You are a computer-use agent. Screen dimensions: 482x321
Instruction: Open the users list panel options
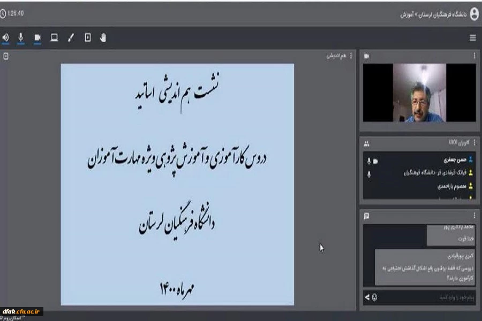tap(474, 143)
